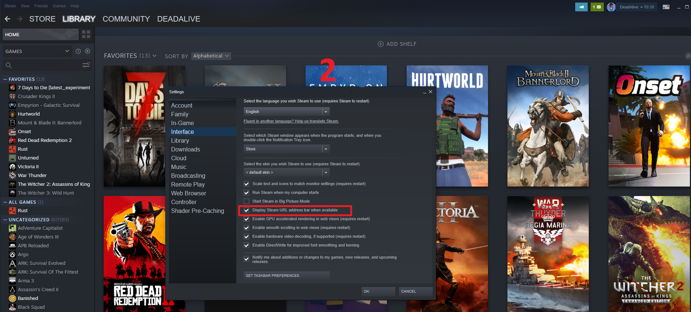Show ready to play icon
Viewport: 691px width, 312px height.
(88, 51)
